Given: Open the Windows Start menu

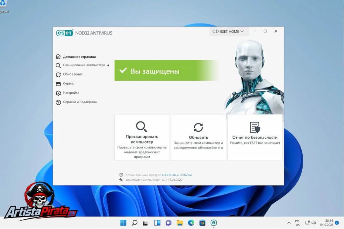Looking at the screenshot, I should click(123, 223).
